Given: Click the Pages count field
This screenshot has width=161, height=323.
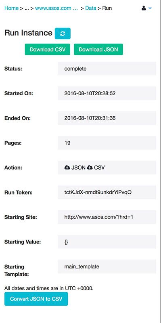Looking at the screenshot, I should [107, 143].
